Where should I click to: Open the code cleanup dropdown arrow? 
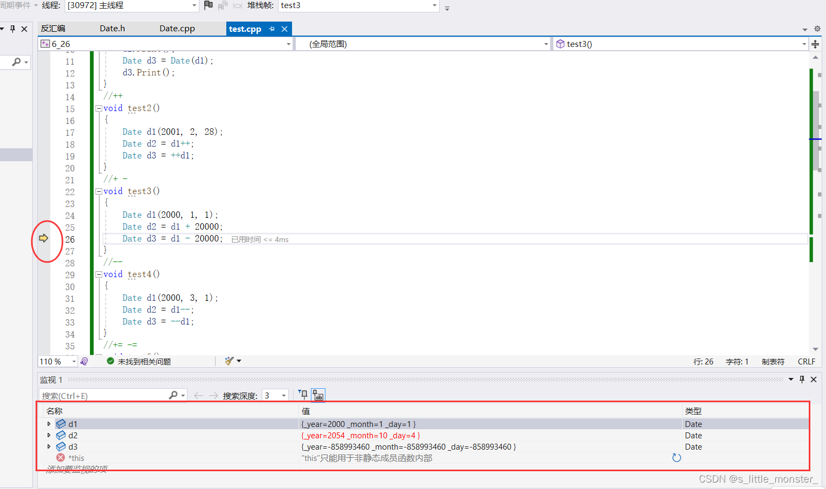(239, 361)
